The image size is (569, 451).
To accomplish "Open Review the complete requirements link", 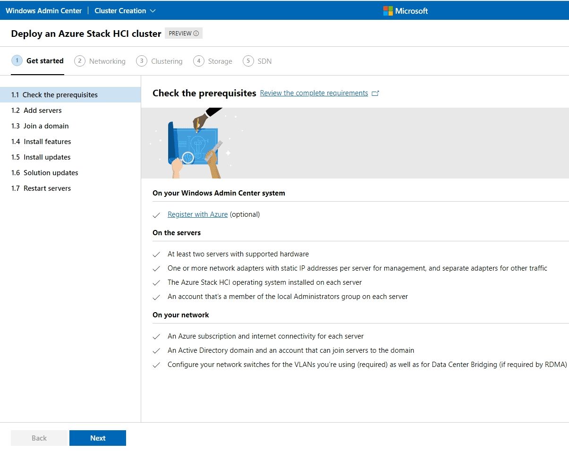I will click(x=314, y=93).
